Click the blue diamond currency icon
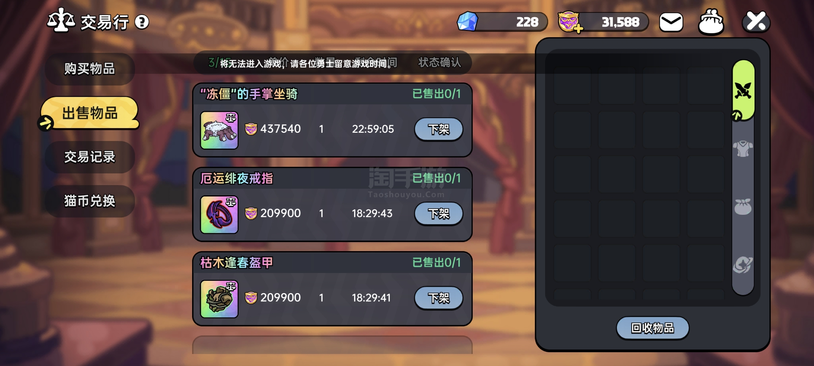 pos(467,22)
